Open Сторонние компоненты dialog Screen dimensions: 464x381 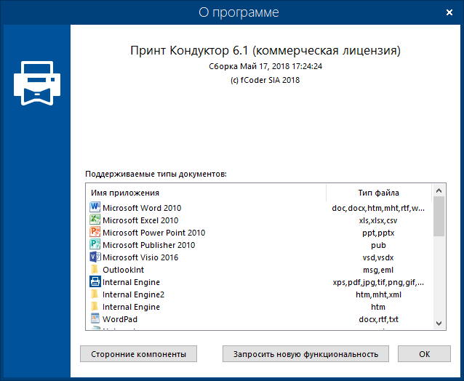click(138, 354)
